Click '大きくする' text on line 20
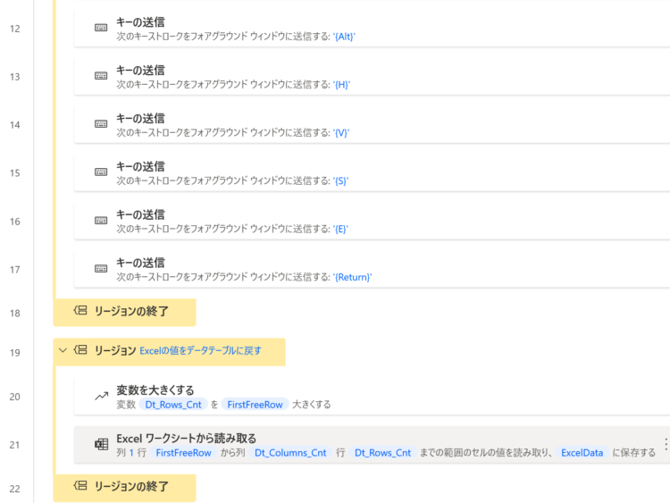The width and height of the screenshot is (670, 503). click(312, 405)
